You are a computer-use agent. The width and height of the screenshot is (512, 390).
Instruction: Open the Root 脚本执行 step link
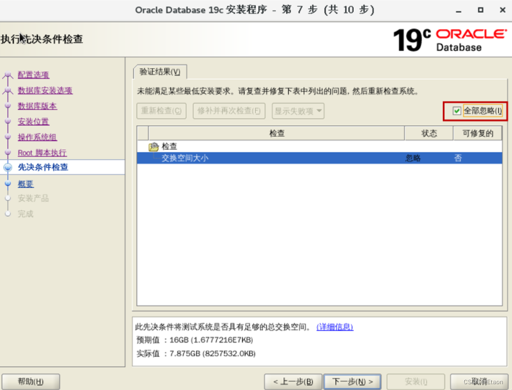(42, 153)
